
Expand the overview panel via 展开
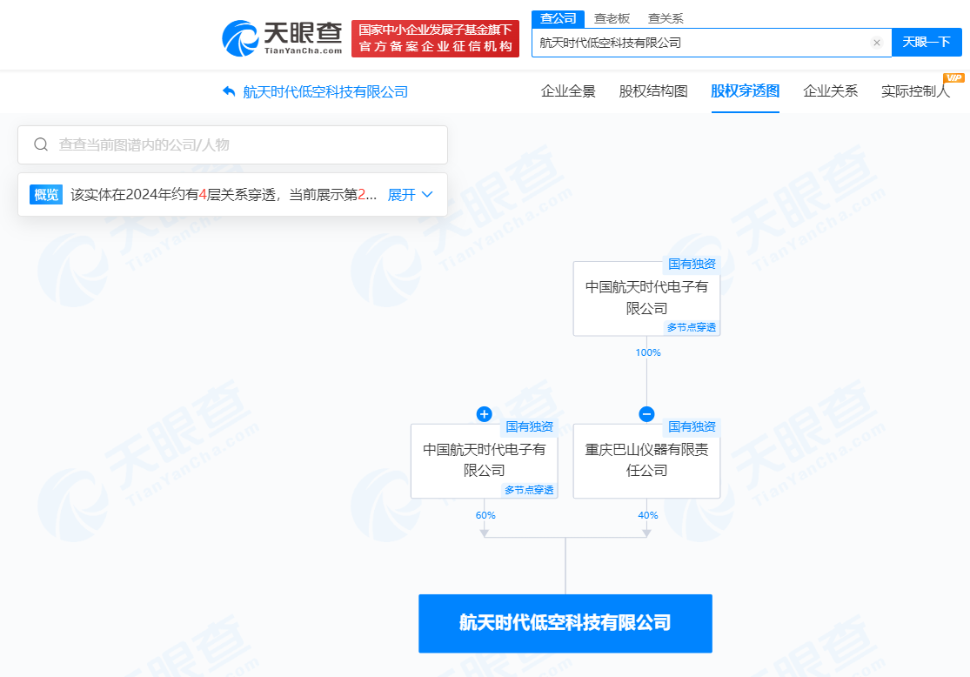point(401,195)
